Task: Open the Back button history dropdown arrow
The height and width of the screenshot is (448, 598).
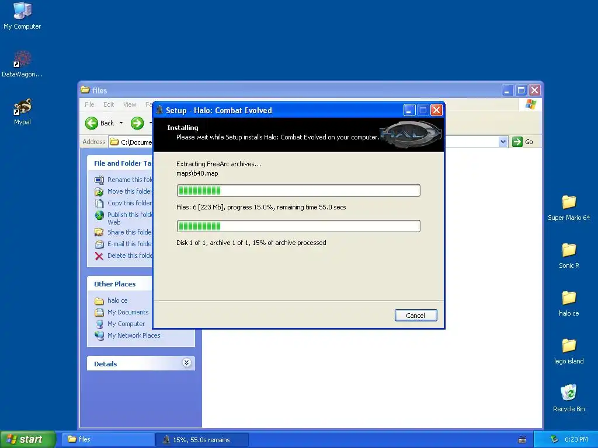Action: (121, 123)
